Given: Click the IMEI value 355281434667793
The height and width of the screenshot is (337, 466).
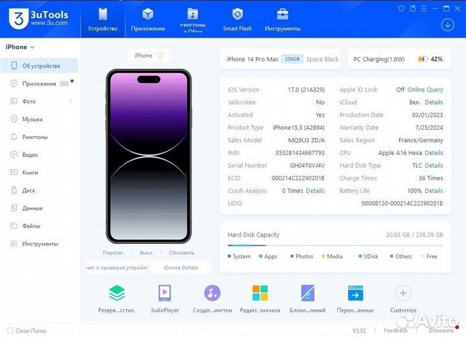Looking at the screenshot, I should (300, 153).
